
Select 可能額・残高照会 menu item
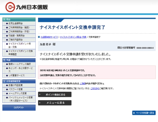point(19,36)
